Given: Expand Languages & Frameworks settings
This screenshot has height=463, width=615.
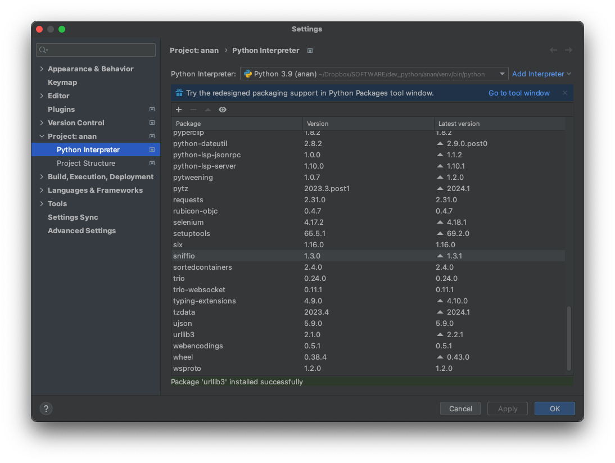Looking at the screenshot, I should [x=42, y=190].
